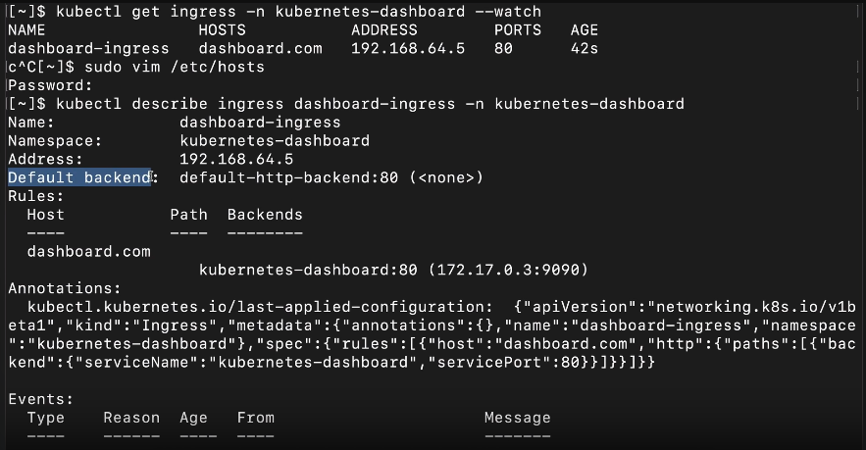Click the 'Path' column header under Rules
Viewport: 866px width, 450px height.
189,215
